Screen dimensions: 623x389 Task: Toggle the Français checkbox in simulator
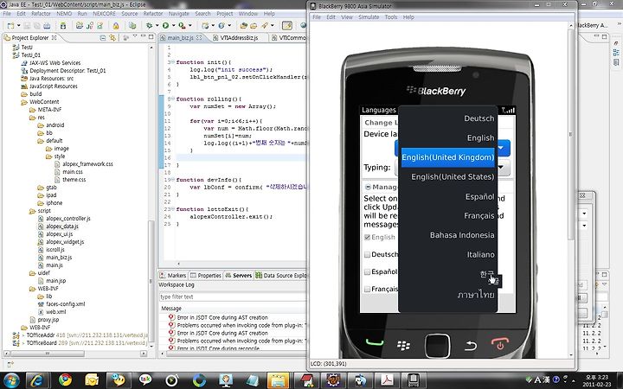point(367,289)
